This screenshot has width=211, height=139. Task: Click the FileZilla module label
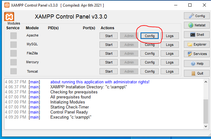(32, 53)
